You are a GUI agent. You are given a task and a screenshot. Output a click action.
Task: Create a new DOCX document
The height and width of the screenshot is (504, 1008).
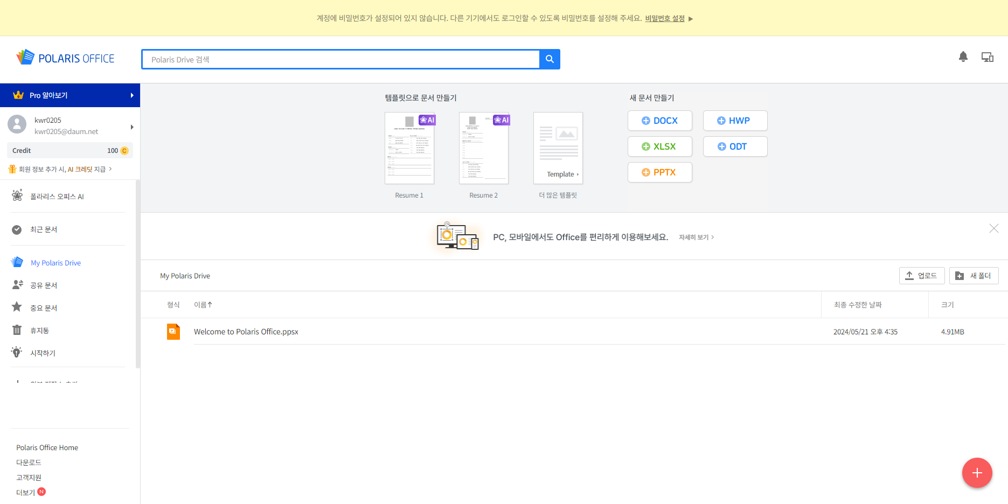[660, 121]
